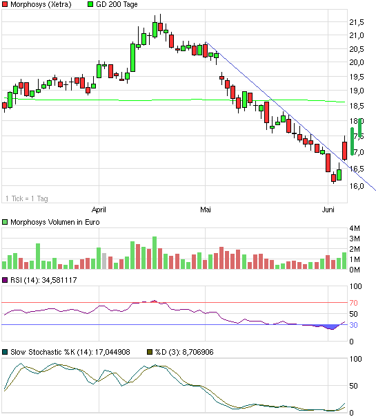The width and height of the screenshot is (376, 419).
Task: Click the gray volume bar in April
Action: [x=104, y=261]
